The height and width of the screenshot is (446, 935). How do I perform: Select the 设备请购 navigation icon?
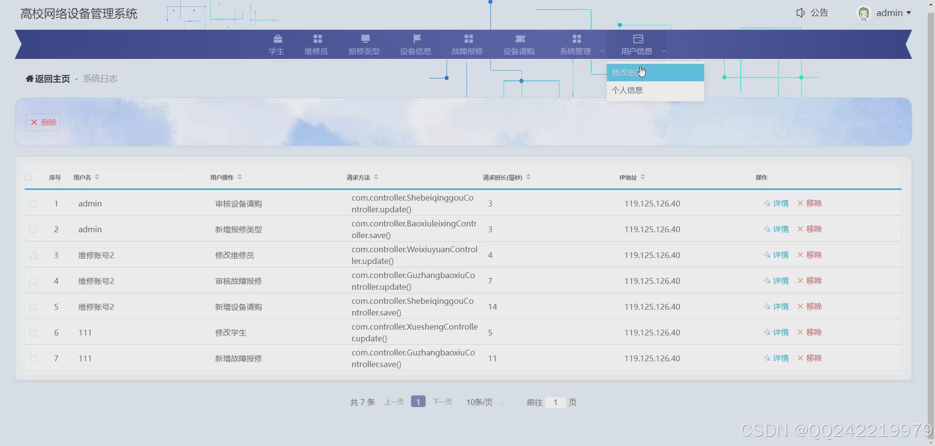point(519,44)
